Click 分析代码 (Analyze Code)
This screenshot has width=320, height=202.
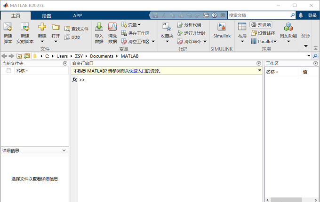click(189, 25)
